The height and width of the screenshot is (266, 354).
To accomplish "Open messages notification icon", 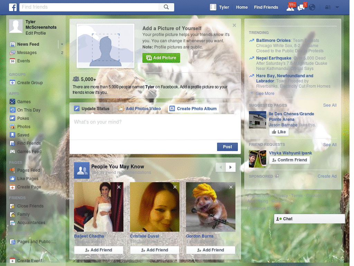I will tap(301, 8).
